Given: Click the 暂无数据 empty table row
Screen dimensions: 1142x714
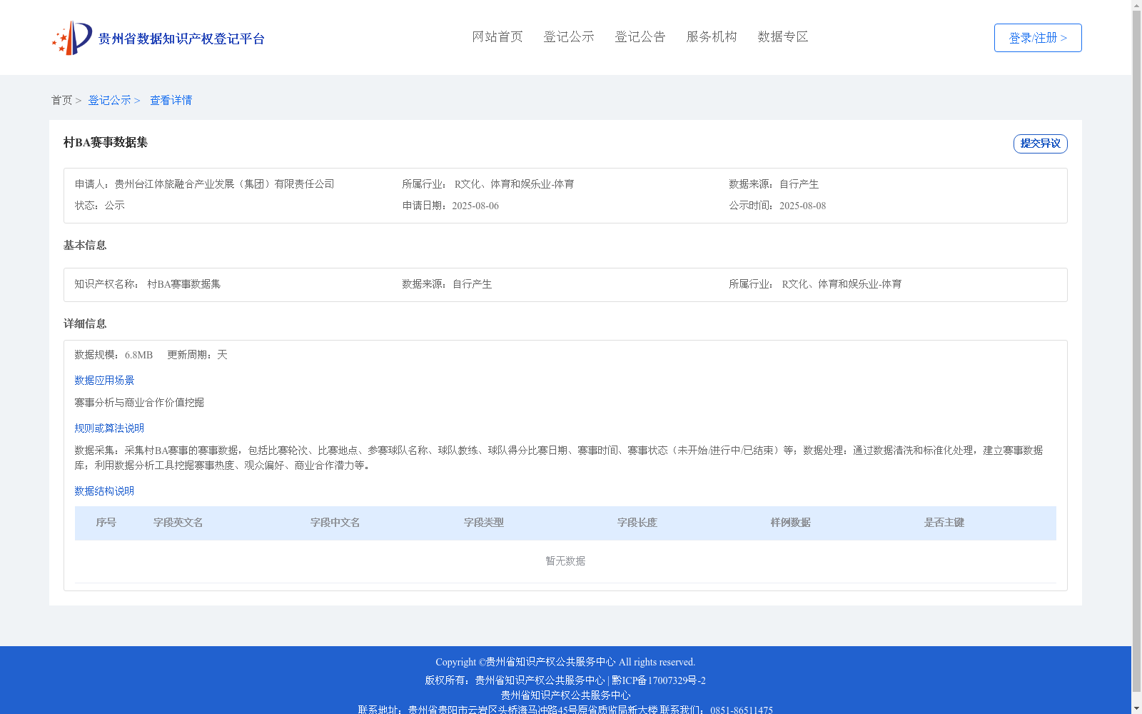Looking at the screenshot, I should click(564, 561).
